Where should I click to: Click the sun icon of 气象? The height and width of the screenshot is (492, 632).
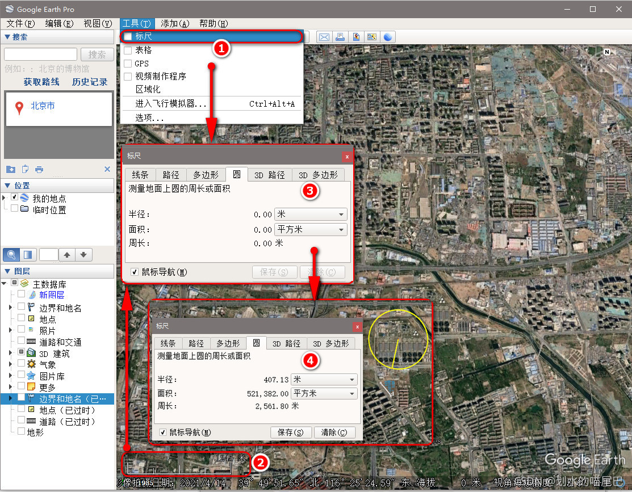[x=31, y=364]
